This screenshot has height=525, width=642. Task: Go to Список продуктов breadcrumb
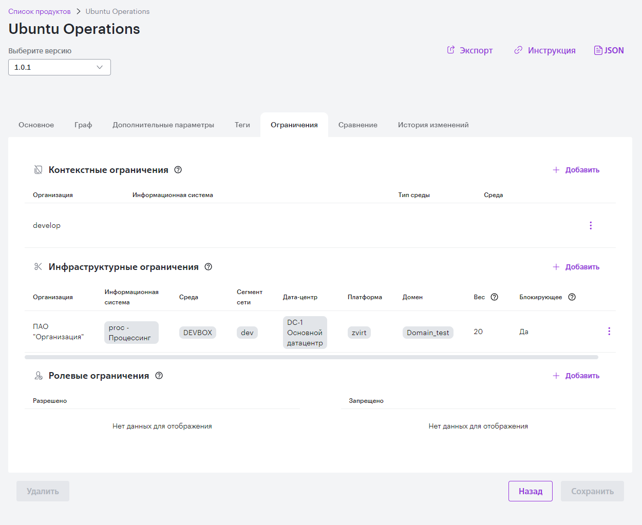(x=40, y=11)
